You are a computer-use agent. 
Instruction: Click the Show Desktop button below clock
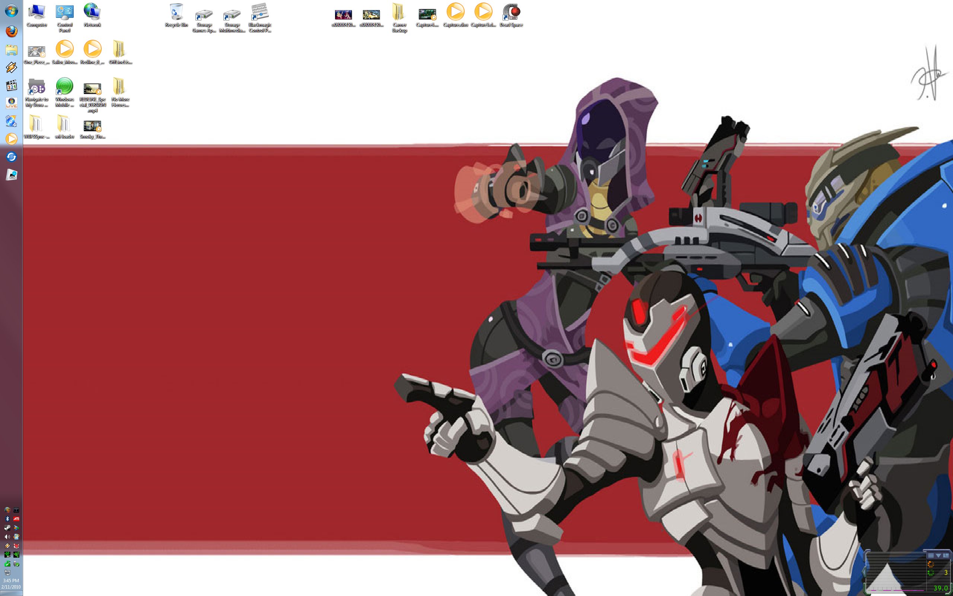click(11, 593)
